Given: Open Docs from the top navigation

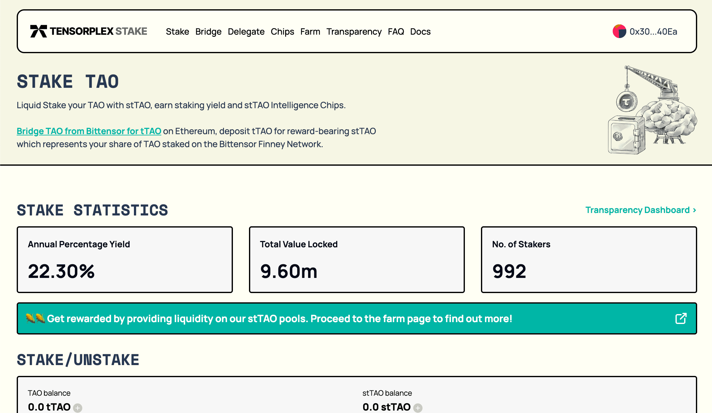Looking at the screenshot, I should 420,32.
